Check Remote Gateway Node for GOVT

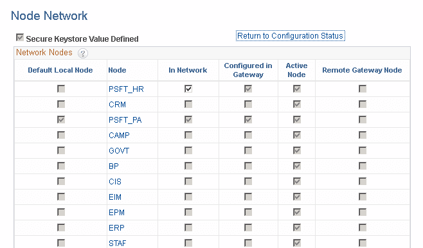tap(363, 150)
